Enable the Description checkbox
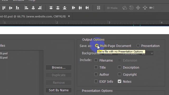The image size is (169, 95). tap(119, 67)
